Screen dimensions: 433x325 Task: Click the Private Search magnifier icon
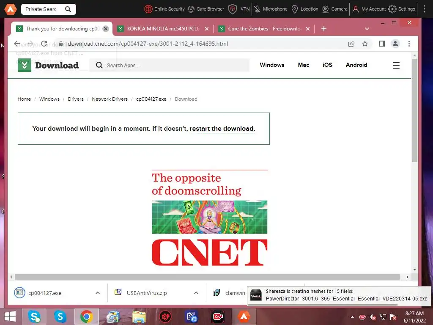(68, 9)
